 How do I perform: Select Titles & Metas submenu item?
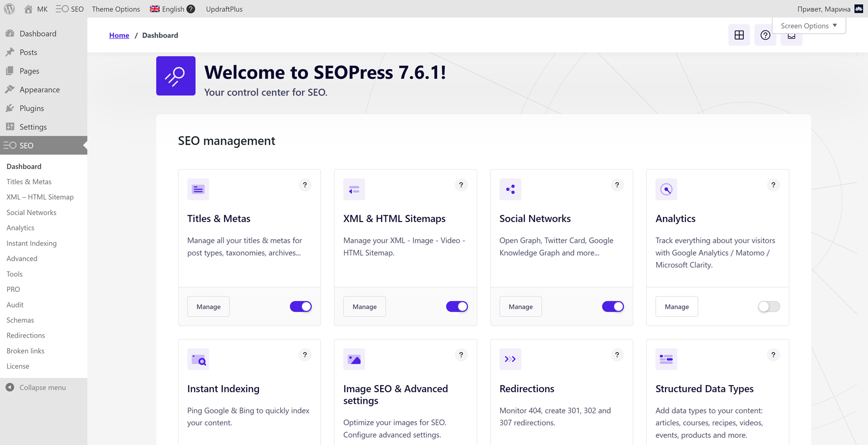[x=29, y=181]
